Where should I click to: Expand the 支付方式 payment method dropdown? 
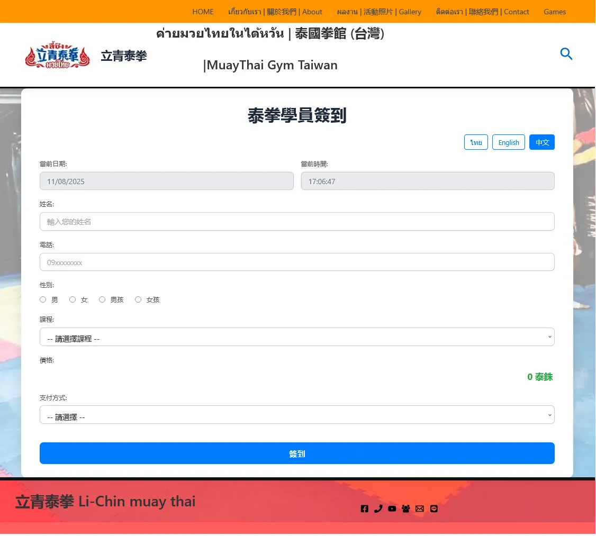tap(297, 415)
